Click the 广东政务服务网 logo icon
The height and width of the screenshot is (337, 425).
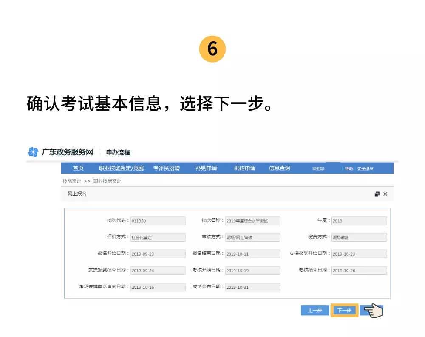coord(33,152)
